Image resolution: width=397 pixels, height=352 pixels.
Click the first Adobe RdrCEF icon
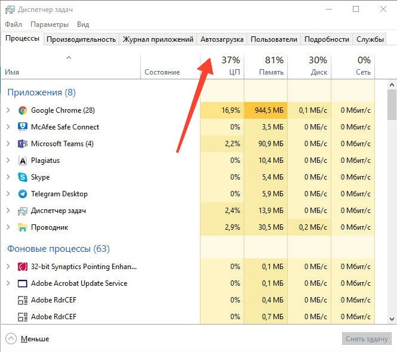23,300
